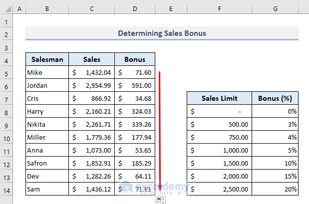Click the Salesman header cell
The image size is (309, 204).
pos(47,59)
